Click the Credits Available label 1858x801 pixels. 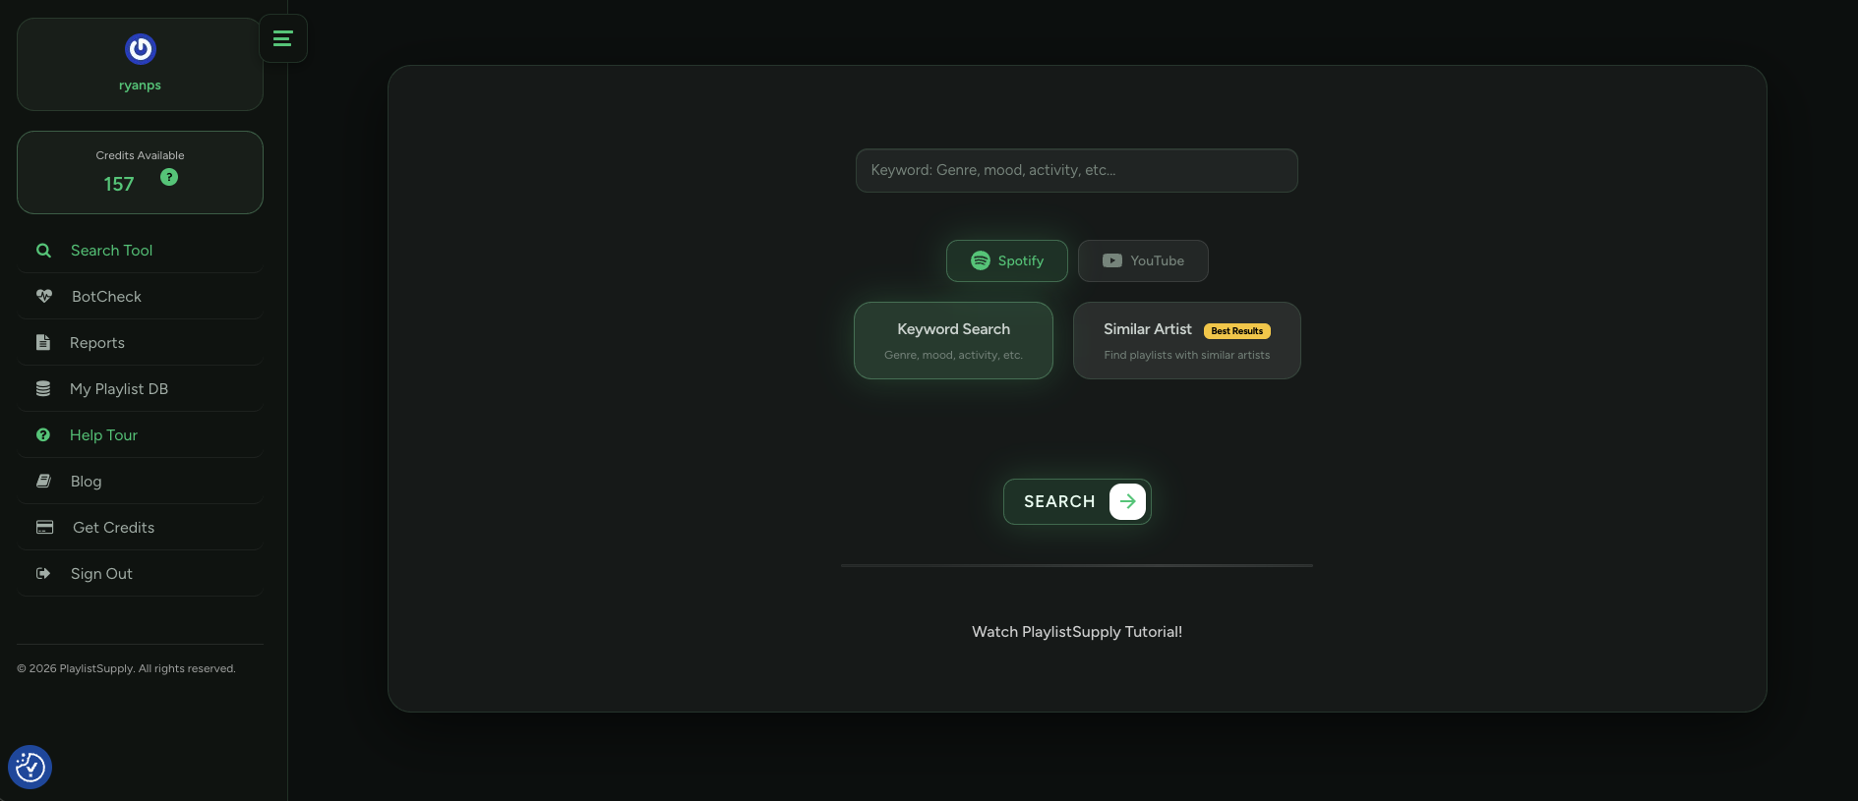[x=140, y=155]
